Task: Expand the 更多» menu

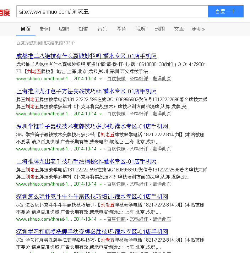Action: coord(198,29)
